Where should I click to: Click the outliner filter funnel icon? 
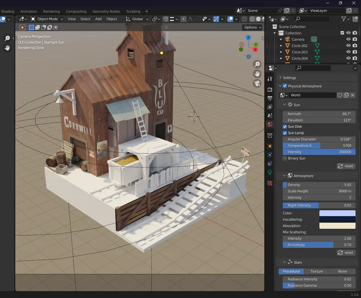344,19
